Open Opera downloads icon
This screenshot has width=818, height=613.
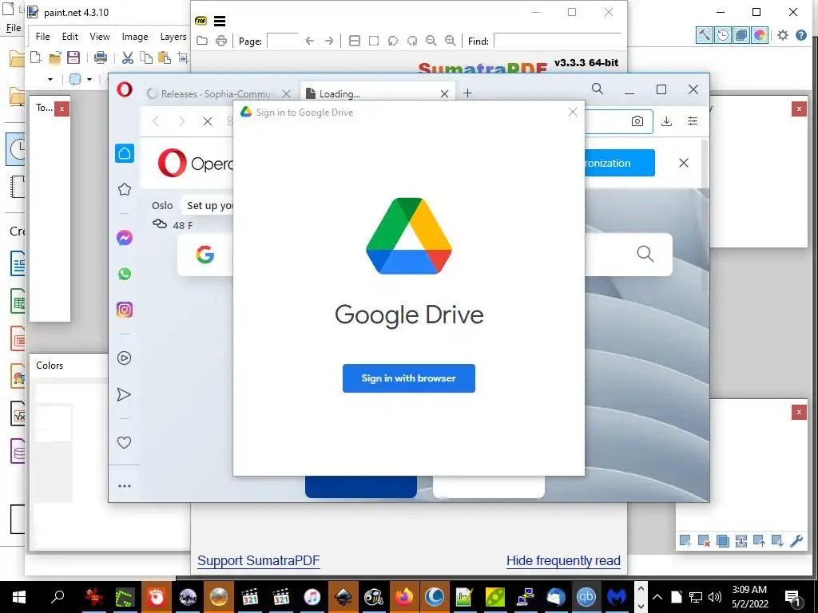click(x=666, y=121)
